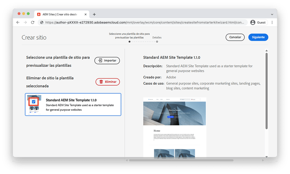Screen dimensions: 290x174
Task: Go back with the browser back arrow
Action: [x=18, y=22]
